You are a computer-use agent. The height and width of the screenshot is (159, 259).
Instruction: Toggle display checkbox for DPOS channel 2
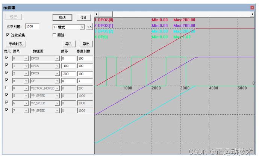click(x=7, y=73)
